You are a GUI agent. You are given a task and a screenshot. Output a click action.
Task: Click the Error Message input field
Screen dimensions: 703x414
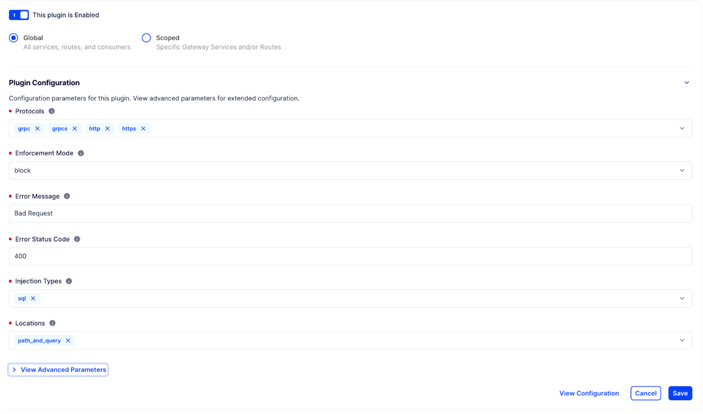point(351,213)
